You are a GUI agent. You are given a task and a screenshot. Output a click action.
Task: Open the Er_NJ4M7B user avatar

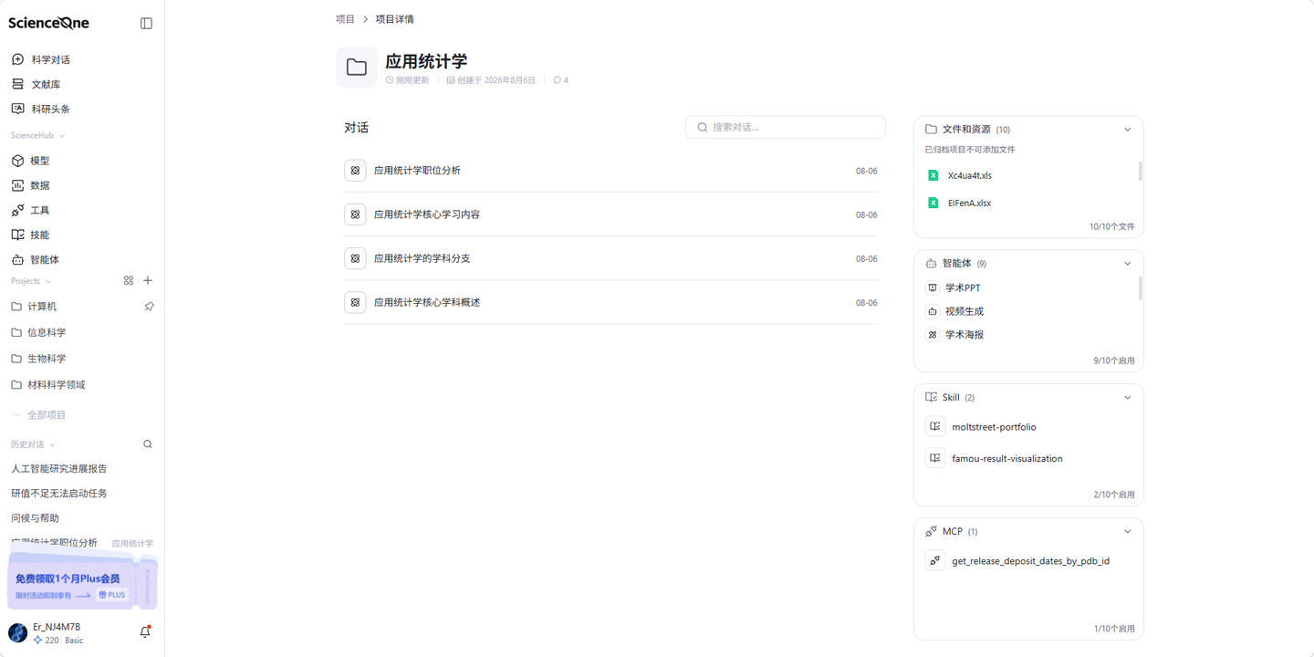click(x=17, y=632)
